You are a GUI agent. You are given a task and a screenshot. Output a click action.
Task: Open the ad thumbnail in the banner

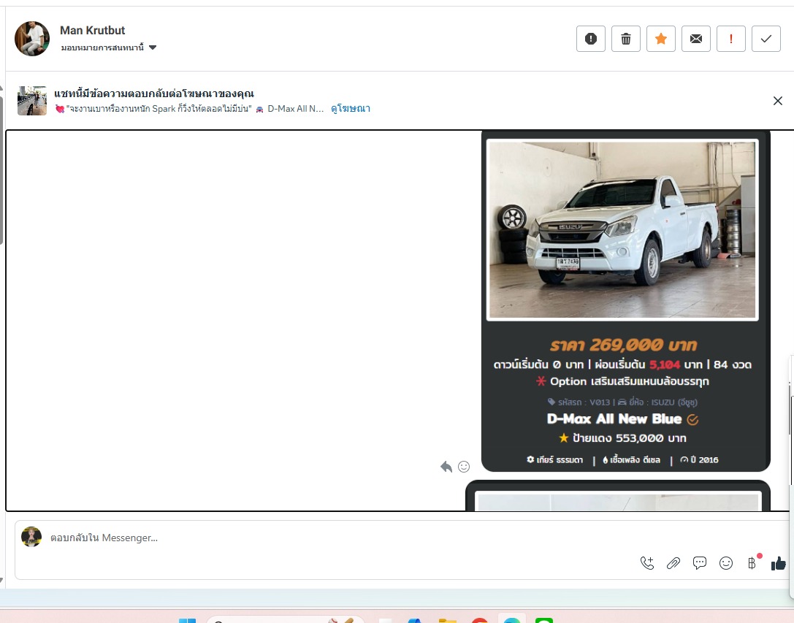32,101
